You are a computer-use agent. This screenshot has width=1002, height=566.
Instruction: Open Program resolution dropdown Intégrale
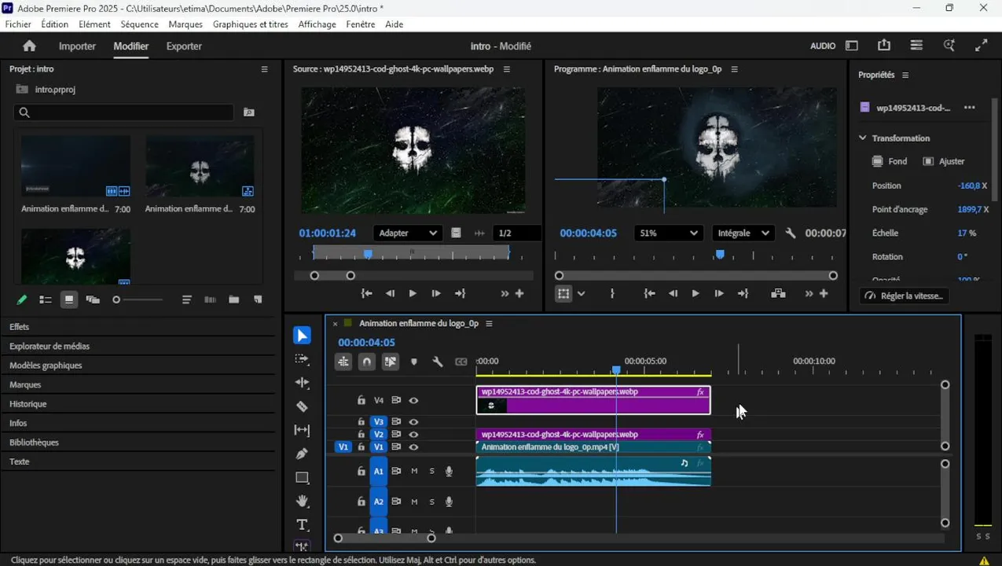tap(743, 233)
